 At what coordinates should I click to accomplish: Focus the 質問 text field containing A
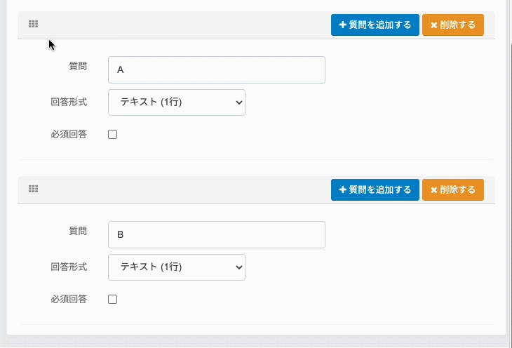217,70
